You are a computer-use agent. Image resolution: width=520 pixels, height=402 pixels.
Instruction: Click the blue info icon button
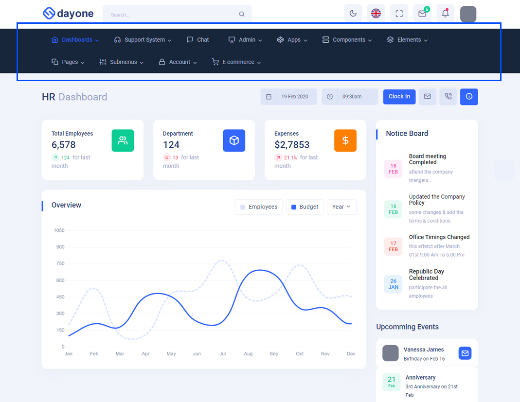[x=469, y=97]
